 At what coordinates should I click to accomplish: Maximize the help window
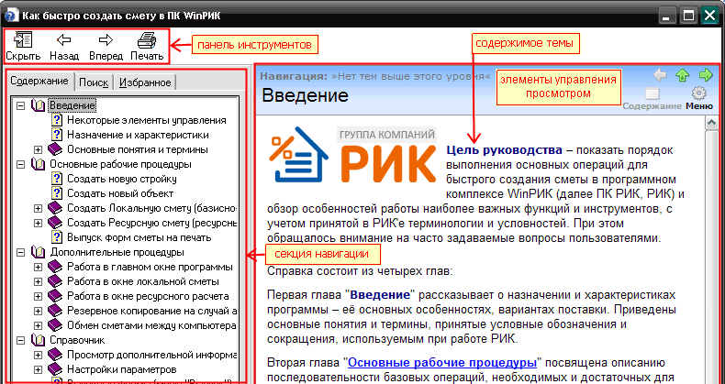click(x=689, y=16)
